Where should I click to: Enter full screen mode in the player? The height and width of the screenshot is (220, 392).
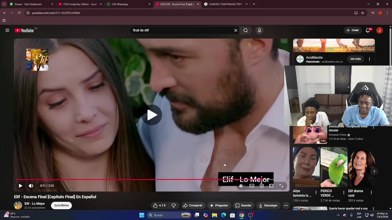click(281, 186)
